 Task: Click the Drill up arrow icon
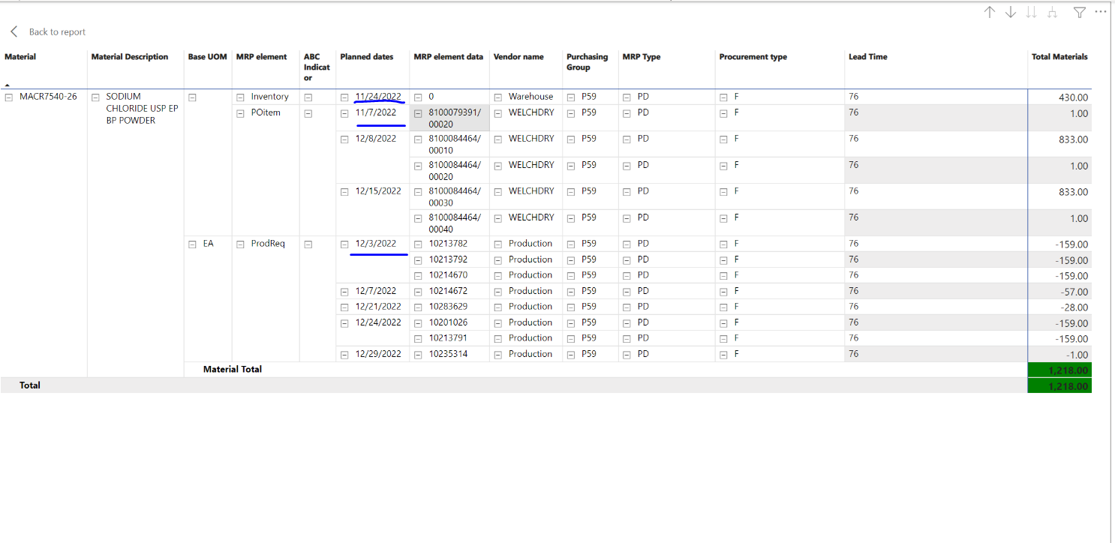[x=990, y=12]
